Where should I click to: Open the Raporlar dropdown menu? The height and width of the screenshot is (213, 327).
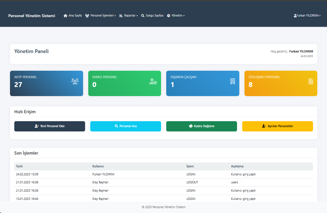click(129, 16)
